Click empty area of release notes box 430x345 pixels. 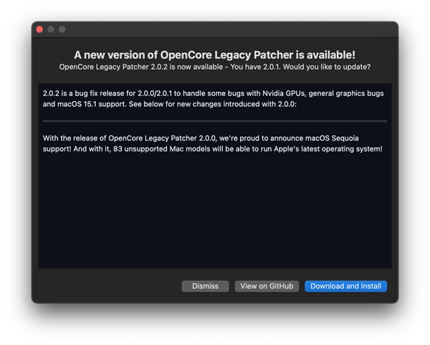point(214,215)
